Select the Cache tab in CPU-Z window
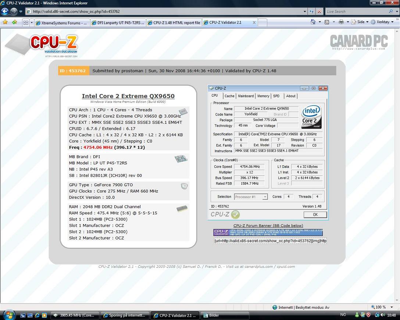 tap(229, 96)
